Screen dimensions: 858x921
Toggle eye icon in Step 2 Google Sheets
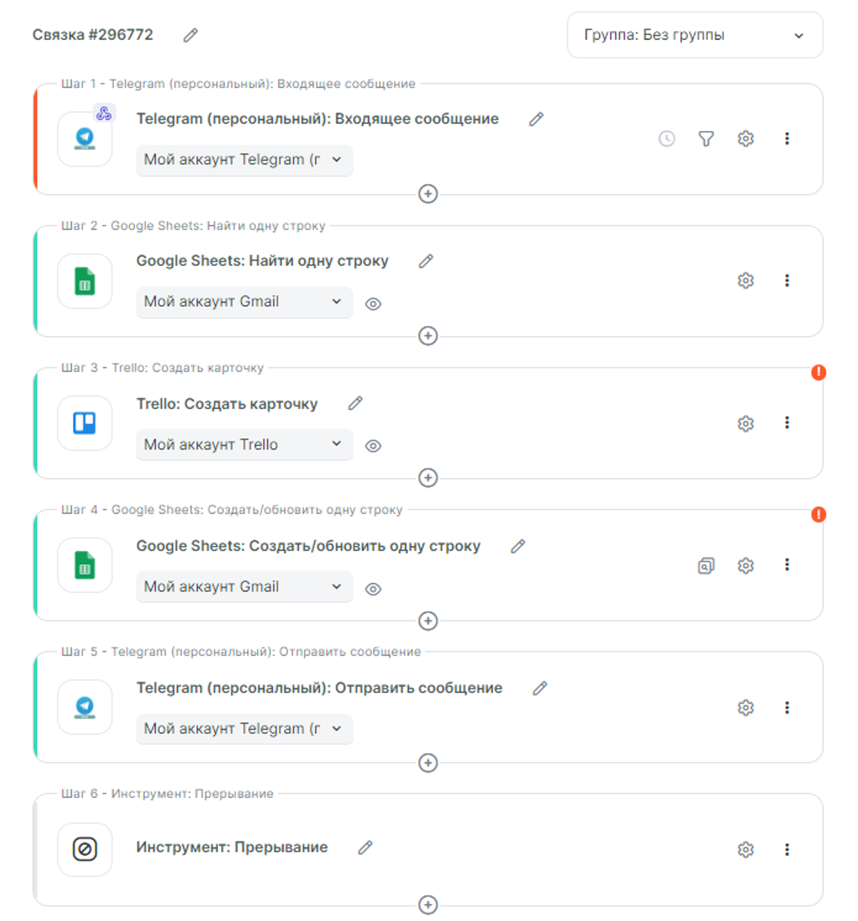tap(373, 304)
